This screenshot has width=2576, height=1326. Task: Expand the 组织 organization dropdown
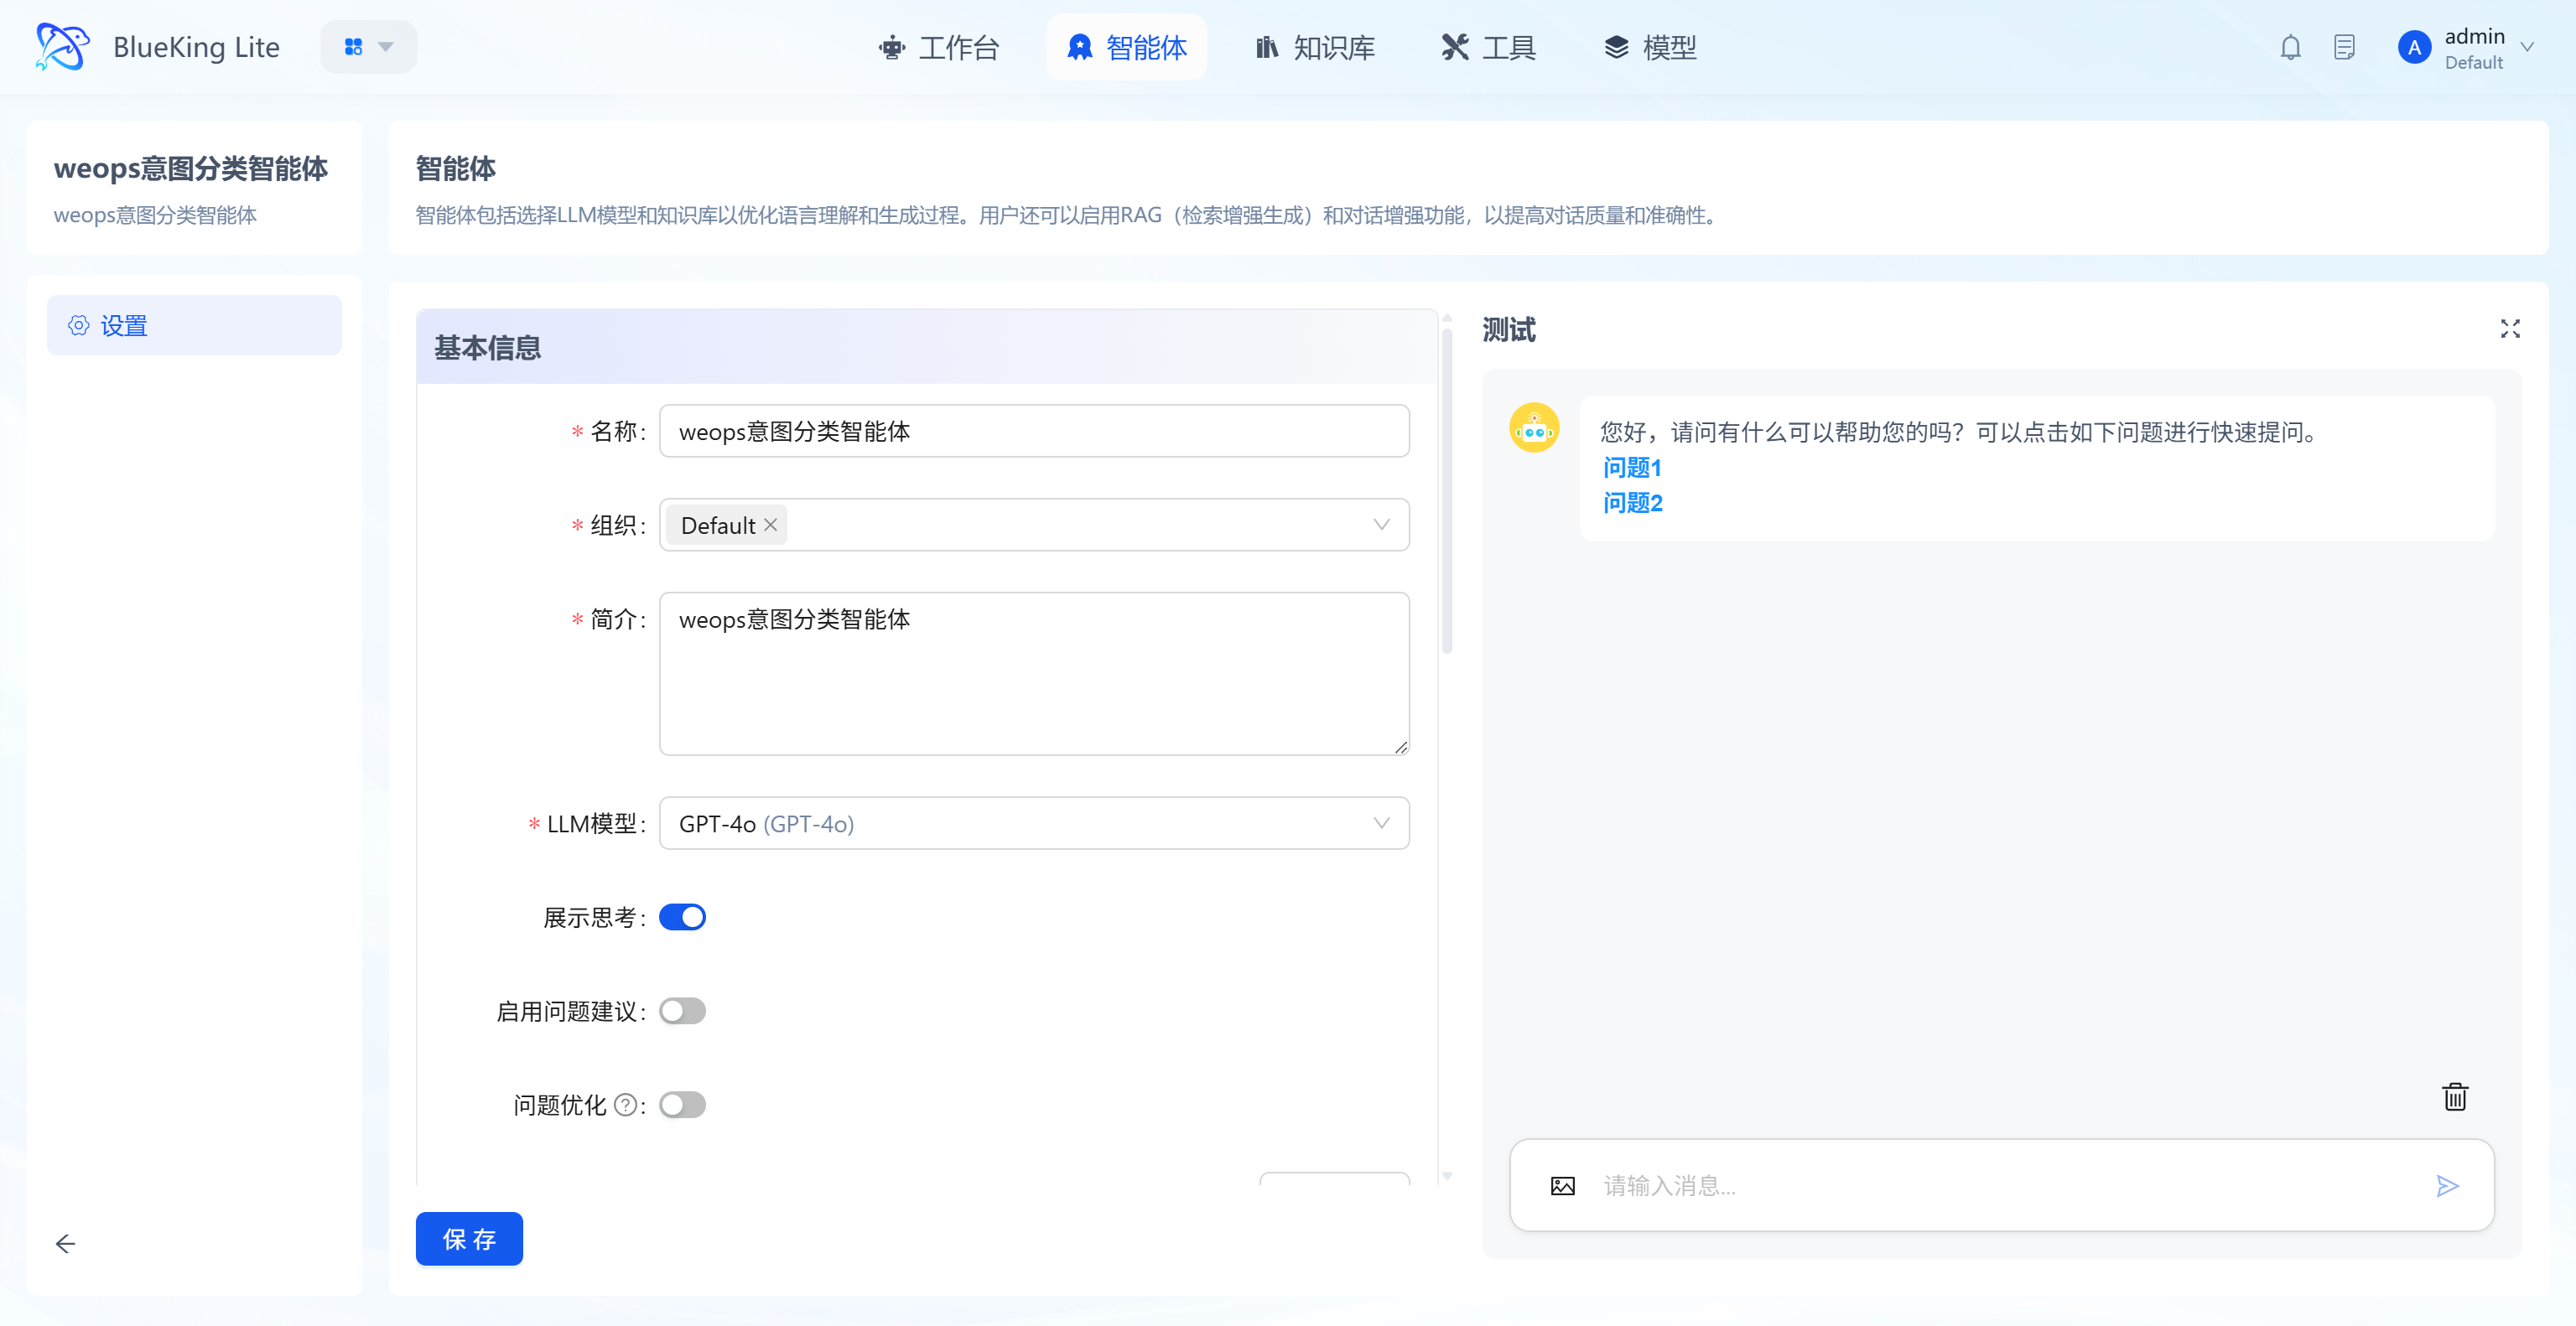(x=1381, y=525)
